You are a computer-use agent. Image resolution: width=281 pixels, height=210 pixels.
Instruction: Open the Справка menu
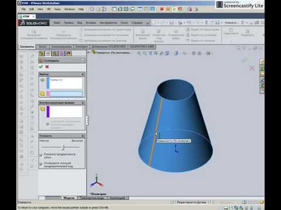pos(137,23)
